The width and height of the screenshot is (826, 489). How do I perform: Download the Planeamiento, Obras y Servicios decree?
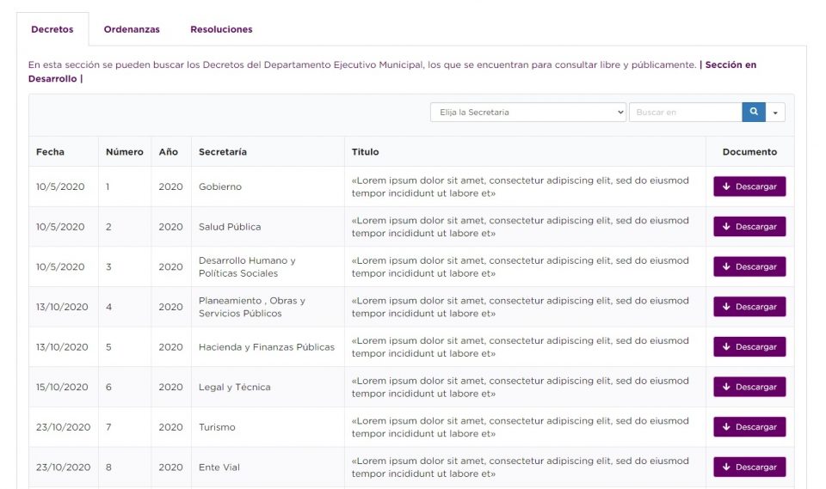pos(749,307)
